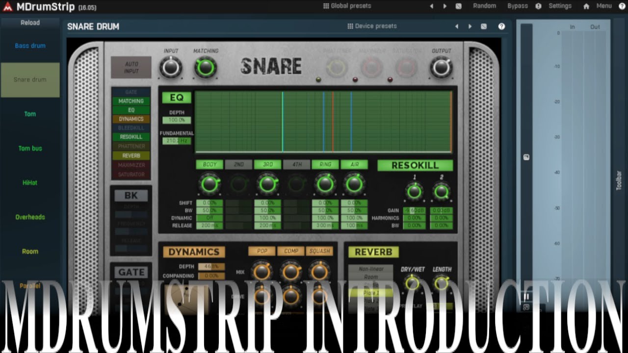Click the Bypass button
This screenshot has height=353, width=628.
518,6
